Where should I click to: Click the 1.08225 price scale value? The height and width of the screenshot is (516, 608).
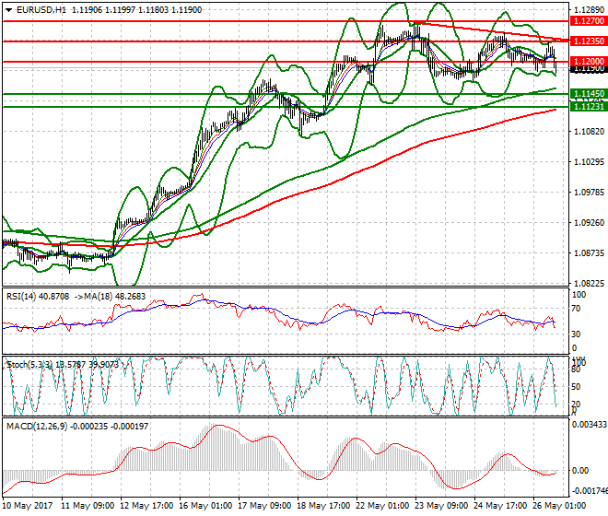tap(589, 284)
